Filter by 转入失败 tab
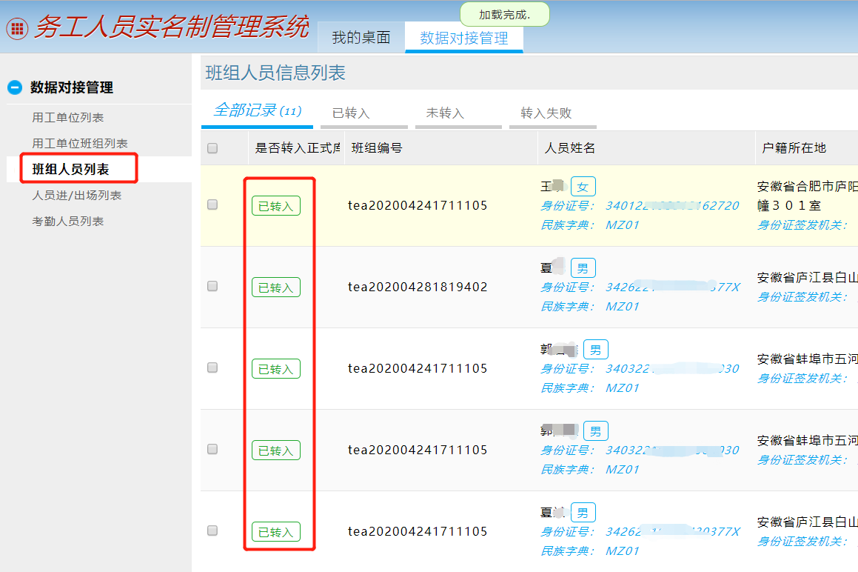The image size is (858, 572). coord(546,113)
